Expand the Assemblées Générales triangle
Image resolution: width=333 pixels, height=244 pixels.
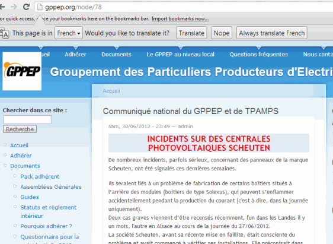coord(15,186)
